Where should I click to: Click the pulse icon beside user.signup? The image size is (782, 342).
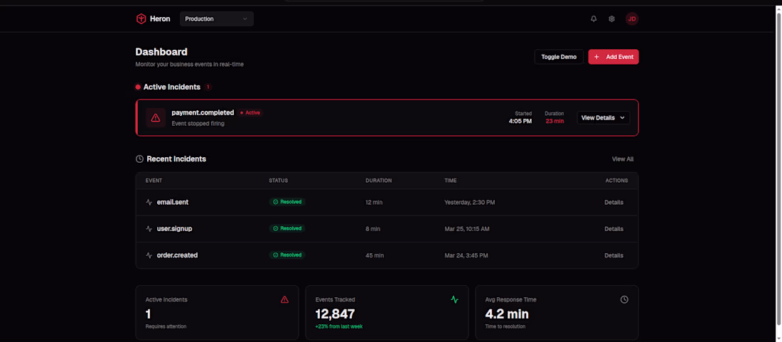point(149,229)
